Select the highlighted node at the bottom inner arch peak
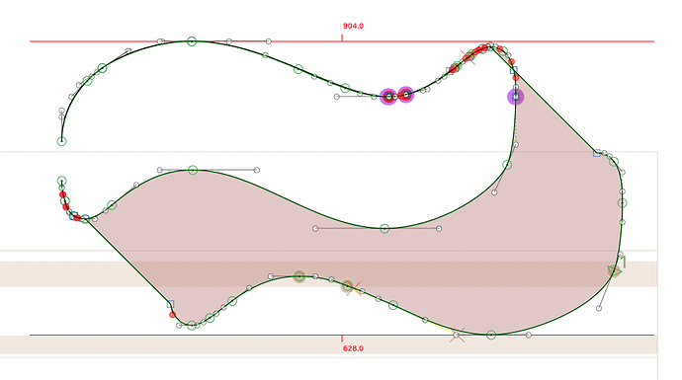682x380 pixels. [299, 276]
